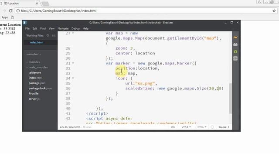279x157 pixels.
Task: Click the Chrome address bar URL
Action: click(x=59, y=10)
